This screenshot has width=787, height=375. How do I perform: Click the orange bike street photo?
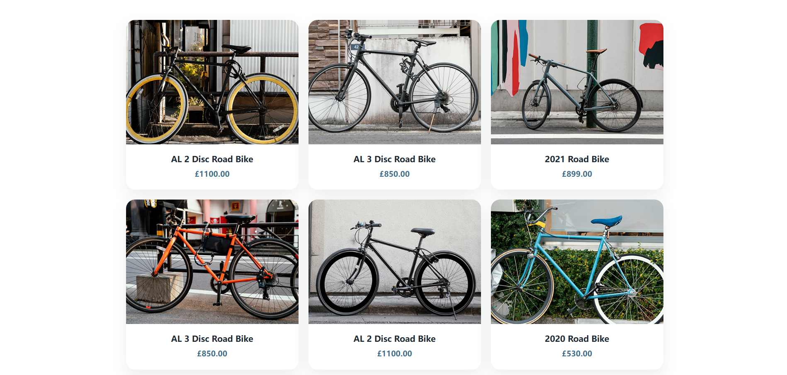212,262
